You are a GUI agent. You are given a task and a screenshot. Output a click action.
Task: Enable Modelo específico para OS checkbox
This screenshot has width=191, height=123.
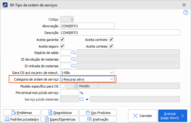point(62,86)
